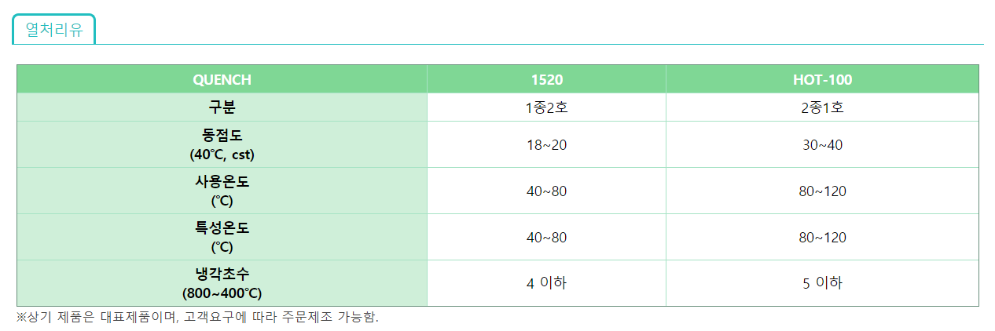Select the 30~40 viscosity value
Screen dimensions: 995x331
(822, 145)
